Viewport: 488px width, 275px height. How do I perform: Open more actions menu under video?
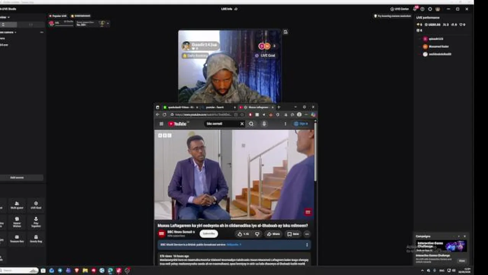[x=307, y=234]
